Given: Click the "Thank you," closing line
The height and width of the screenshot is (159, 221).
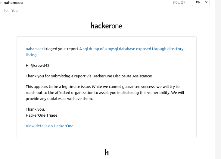Looking at the screenshot, I should tap(35, 109).
